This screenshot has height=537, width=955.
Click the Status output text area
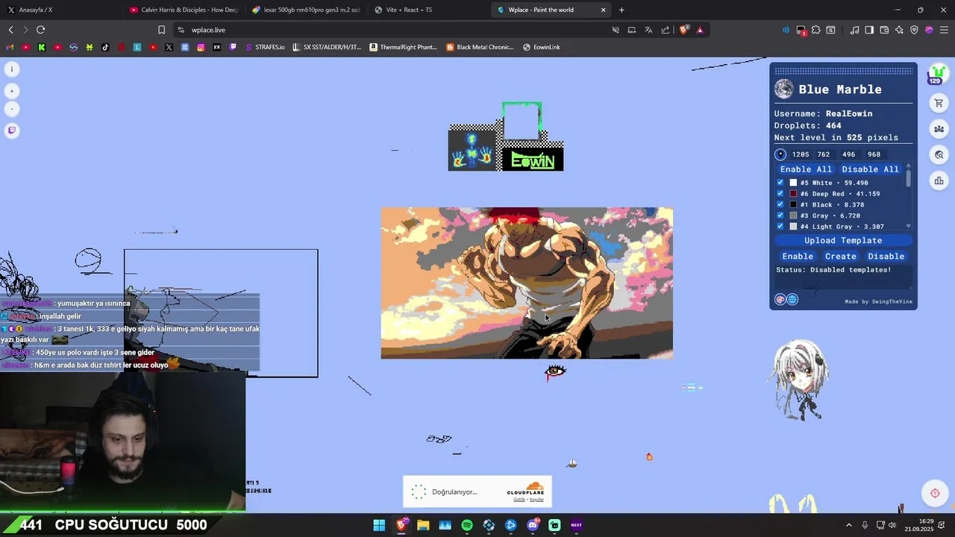(x=843, y=277)
